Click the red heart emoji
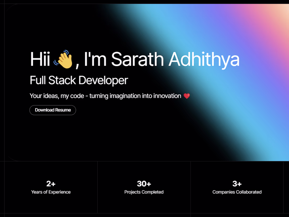The width and height of the screenshot is (289, 217). tap(187, 96)
